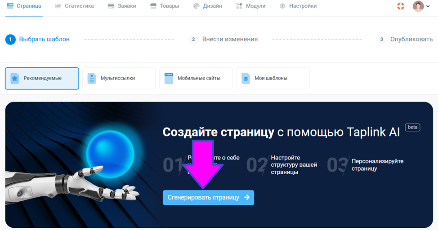Open the lifebuoy help icon

click(401, 6)
